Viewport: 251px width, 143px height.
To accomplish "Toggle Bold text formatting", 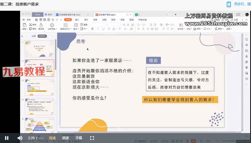I will (92, 29).
